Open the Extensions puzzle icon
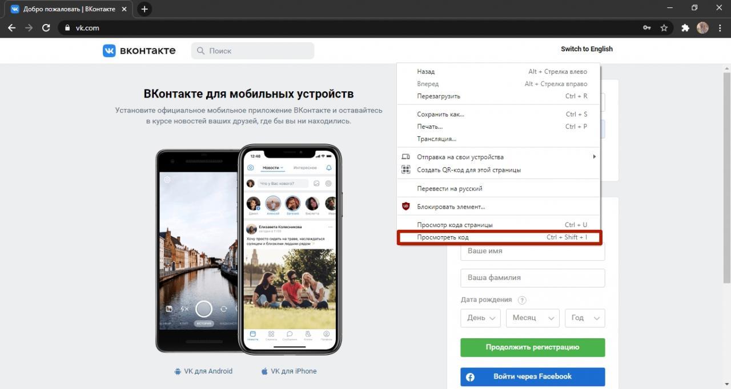 [x=685, y=27]
